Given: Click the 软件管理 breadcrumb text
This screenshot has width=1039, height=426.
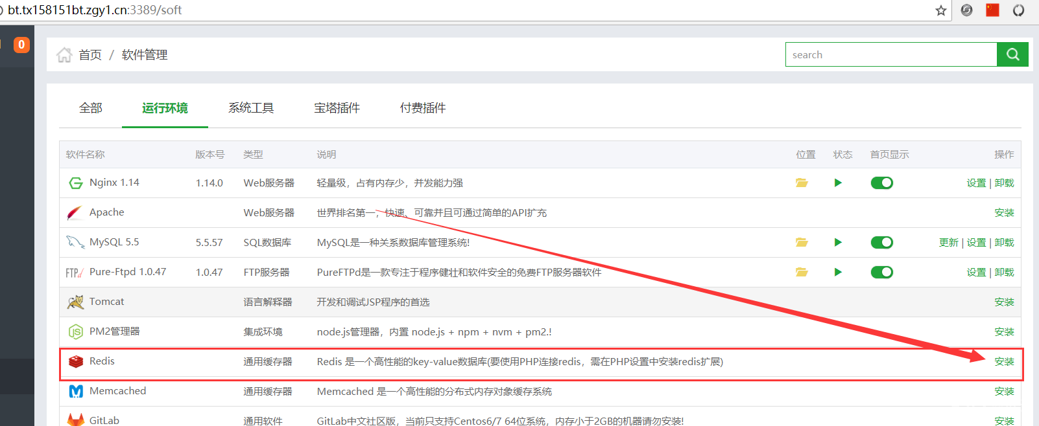Looking at the screenshot, I should (x=145, y=55).
